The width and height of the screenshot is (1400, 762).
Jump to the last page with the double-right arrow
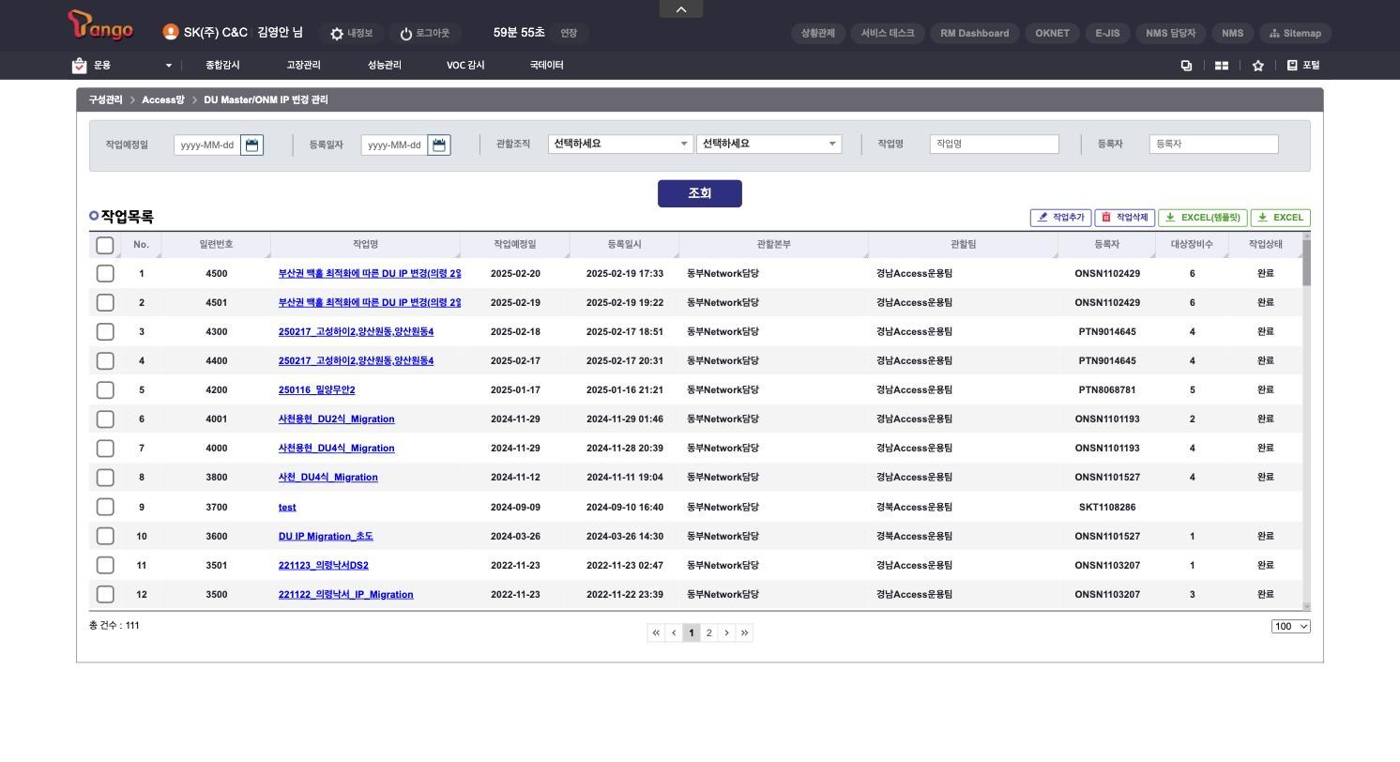pyautogui.click(x=744, y=632)
